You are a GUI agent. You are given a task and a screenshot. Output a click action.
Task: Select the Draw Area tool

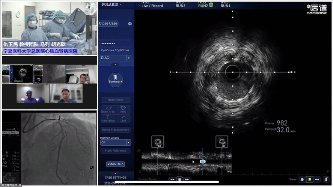108,109
